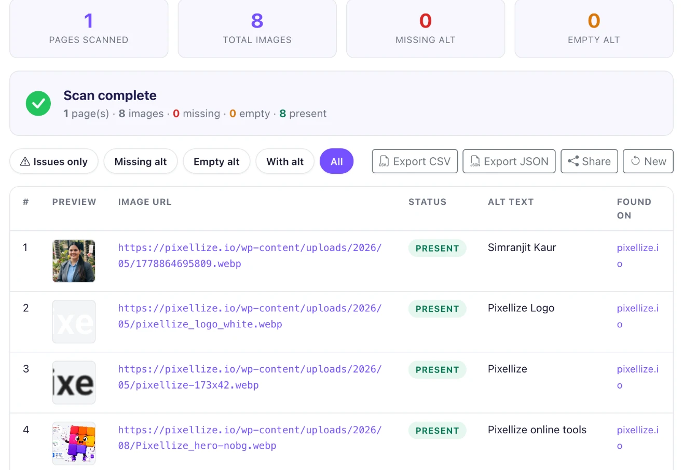Share the scan results
The width and height of the screenshot is (683, 470).
pos(589,161)
